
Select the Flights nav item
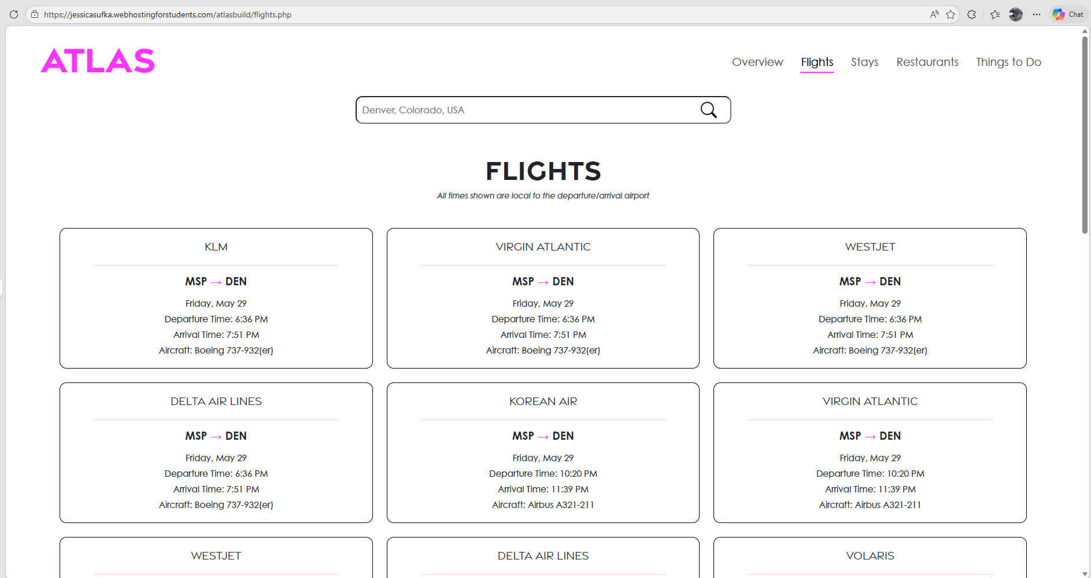pyautogui.click(x=817, y=62)
